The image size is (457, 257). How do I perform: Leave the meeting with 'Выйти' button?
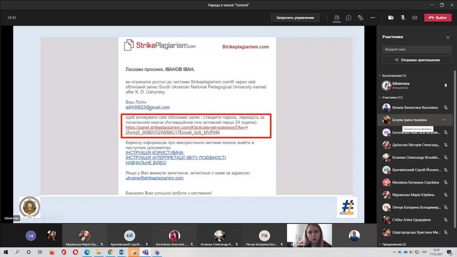(438, 18)
